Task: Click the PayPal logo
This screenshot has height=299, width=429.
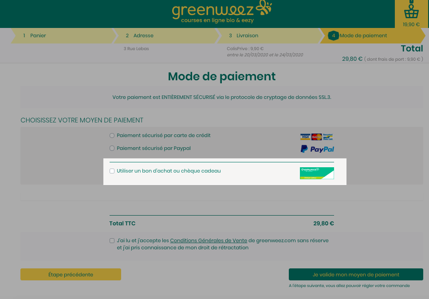Action: [x=317, y=149]
